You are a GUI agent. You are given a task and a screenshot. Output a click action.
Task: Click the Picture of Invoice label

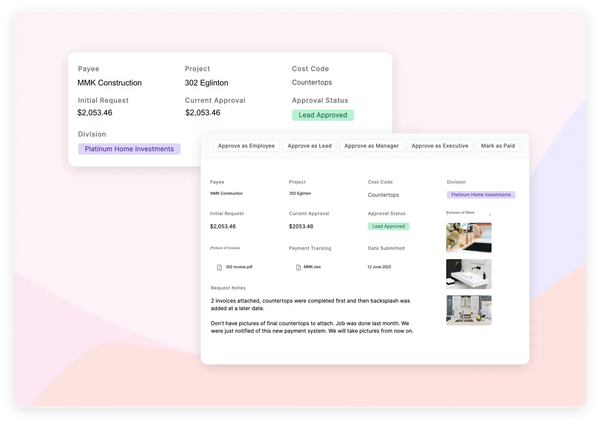pyautogui.click(x=225, y=248)
